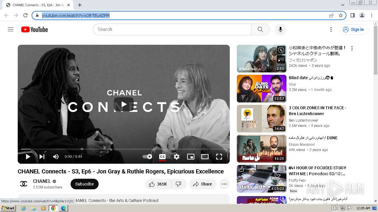
Task: Like the video with 365K likes
Action: tap(158, 184)
